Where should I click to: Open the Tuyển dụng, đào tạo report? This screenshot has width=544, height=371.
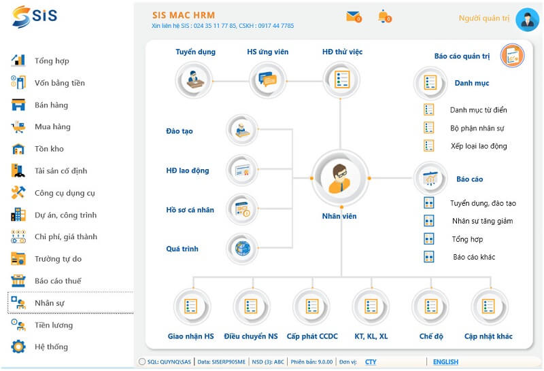pos(483,203)
